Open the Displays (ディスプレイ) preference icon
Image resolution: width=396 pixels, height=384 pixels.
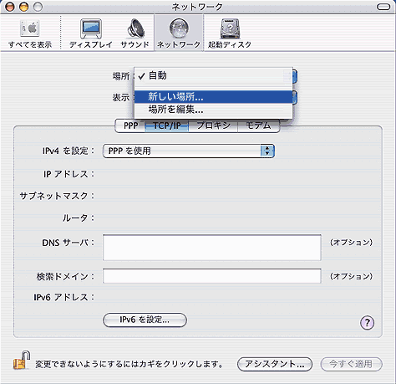[x=91, y=29]
